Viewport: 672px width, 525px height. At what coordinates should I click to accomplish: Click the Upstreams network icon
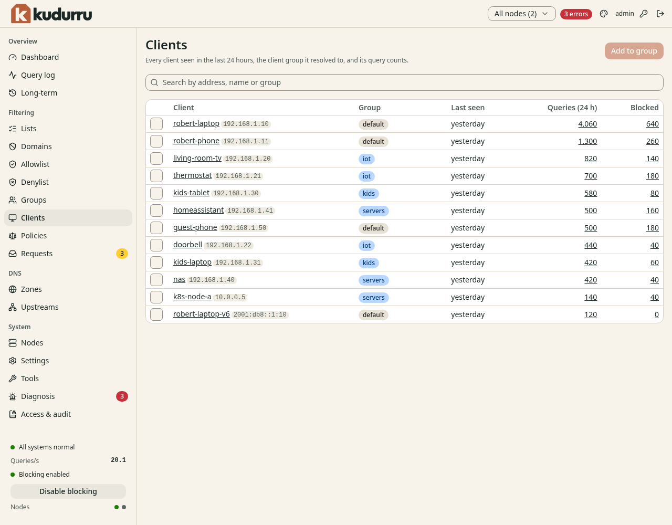pos(13,307)
